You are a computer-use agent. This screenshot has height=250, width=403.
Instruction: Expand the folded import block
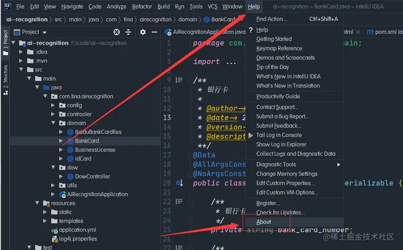tap(191, 62)
